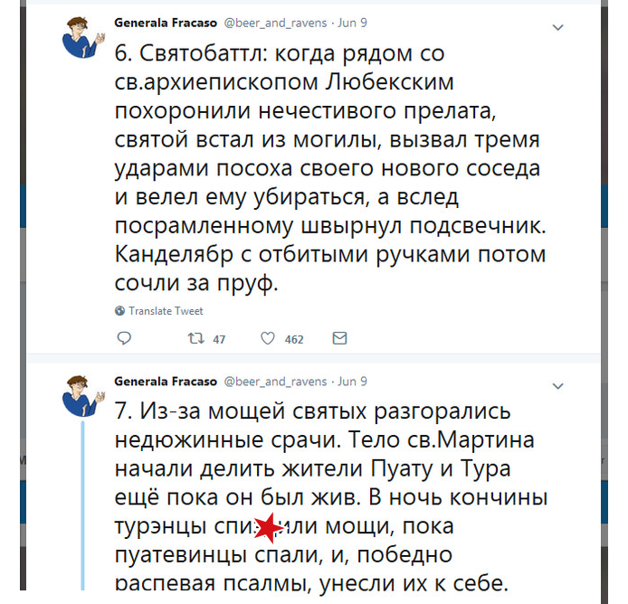
Task: Click the globe icon beside Translate Tweet
Action: click(120, 311)
